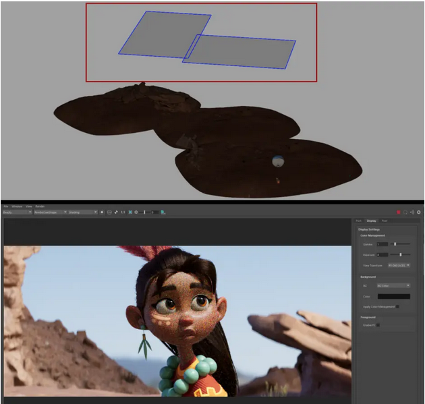The width and height of the screenshot is (425, 404).
Task: Click the 1:1 actual size icon
Action: click(x=123, y=212)
